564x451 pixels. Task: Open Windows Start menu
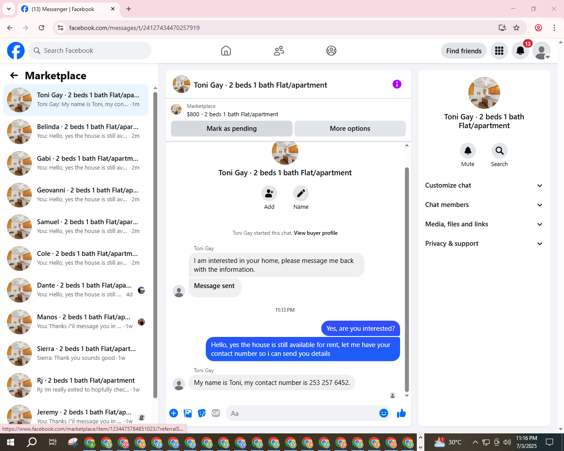click(11, 442)
